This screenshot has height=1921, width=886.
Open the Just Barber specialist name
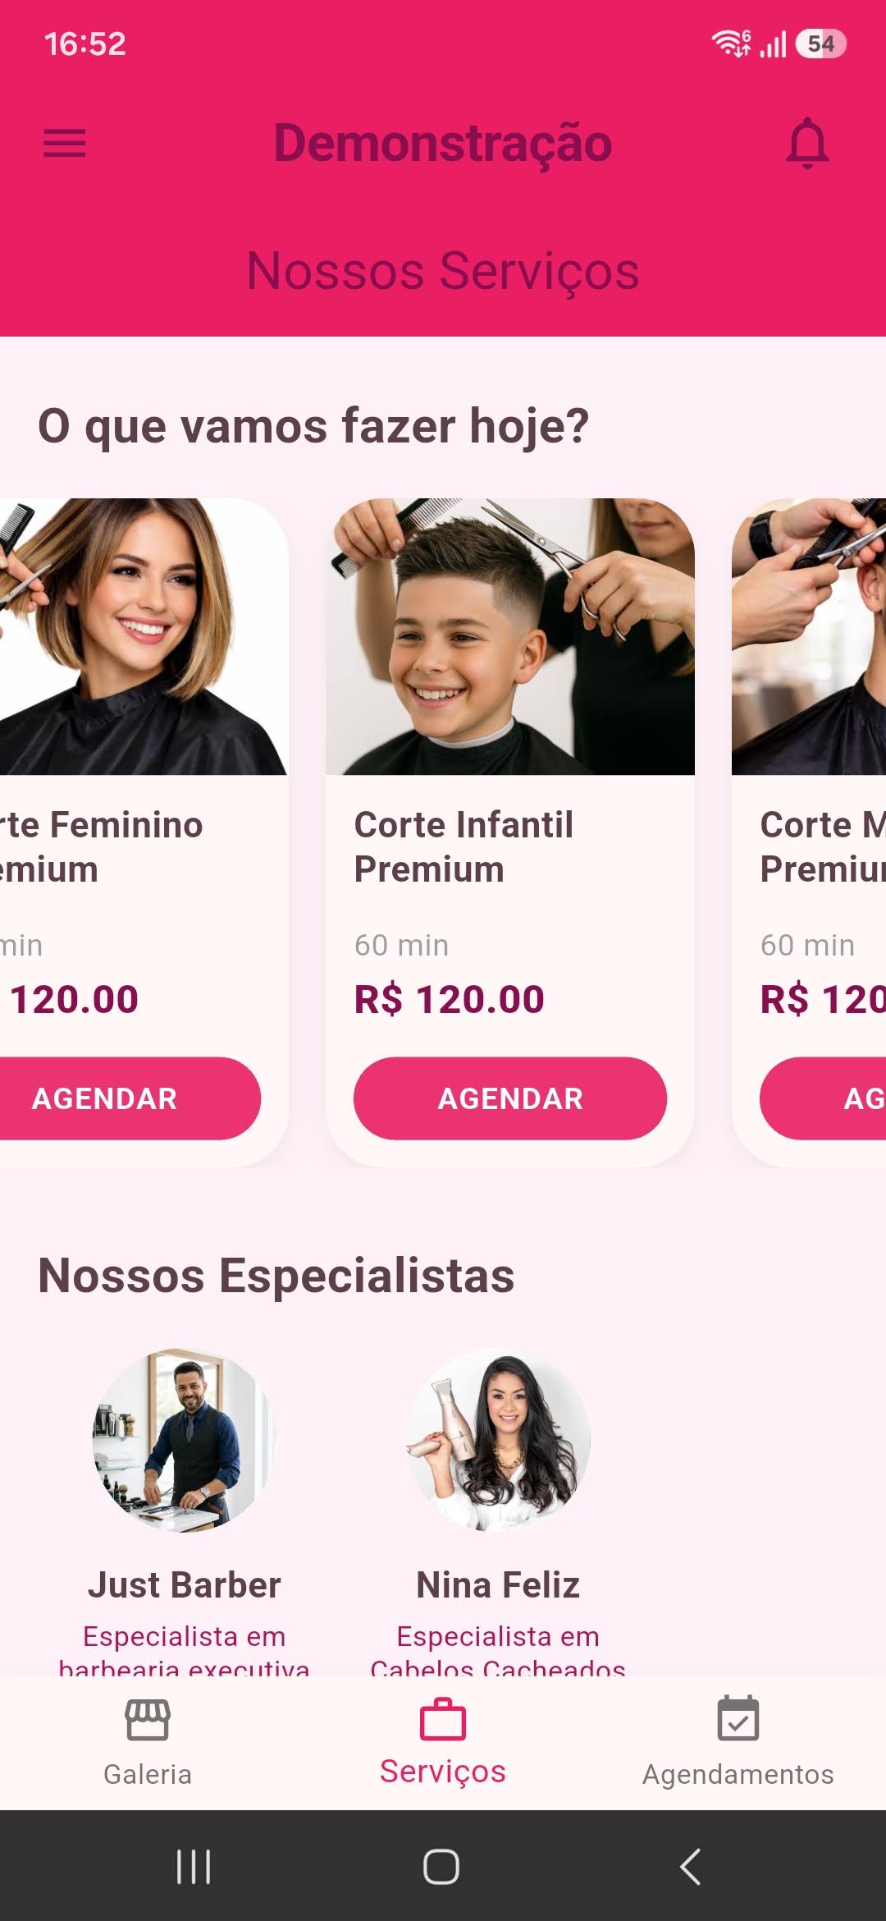point(185,1584)
